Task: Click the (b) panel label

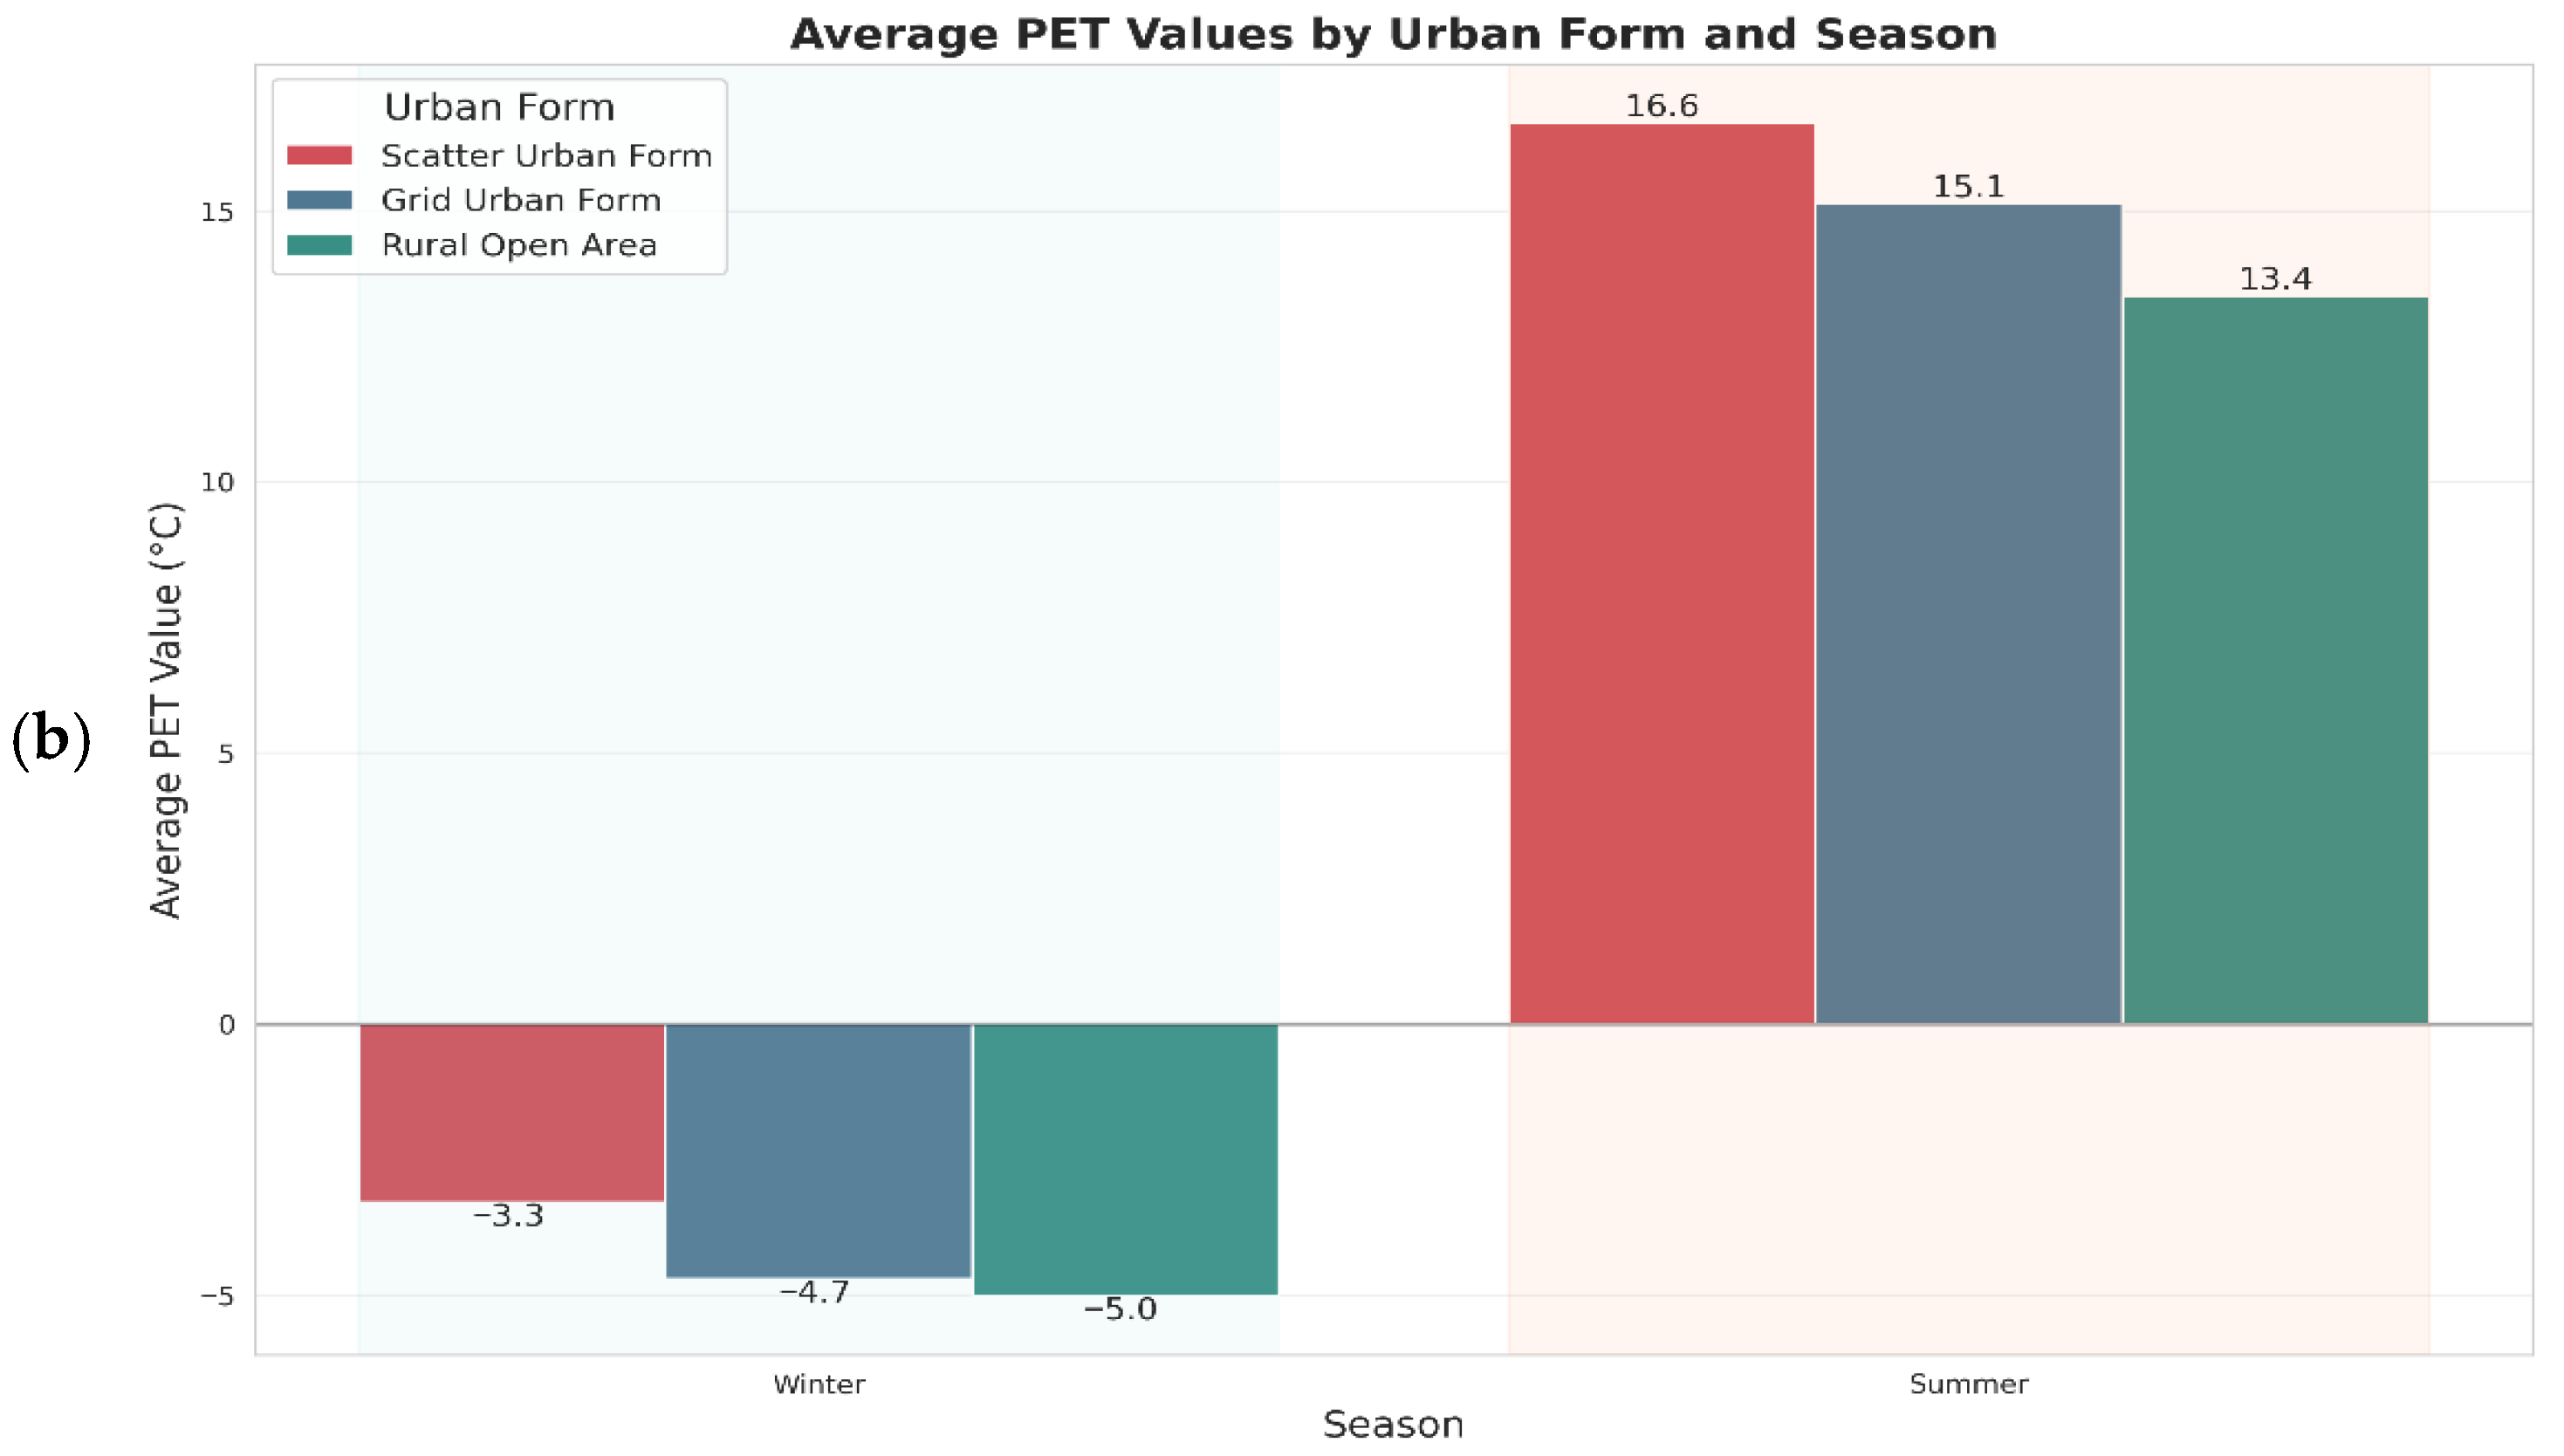Action: click(51, 739)
